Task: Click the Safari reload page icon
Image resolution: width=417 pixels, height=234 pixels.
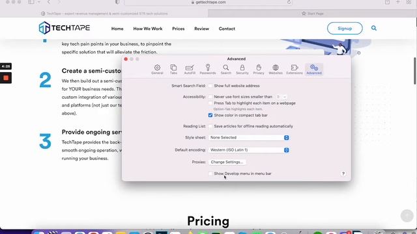Action: click(x=289, y=2)
